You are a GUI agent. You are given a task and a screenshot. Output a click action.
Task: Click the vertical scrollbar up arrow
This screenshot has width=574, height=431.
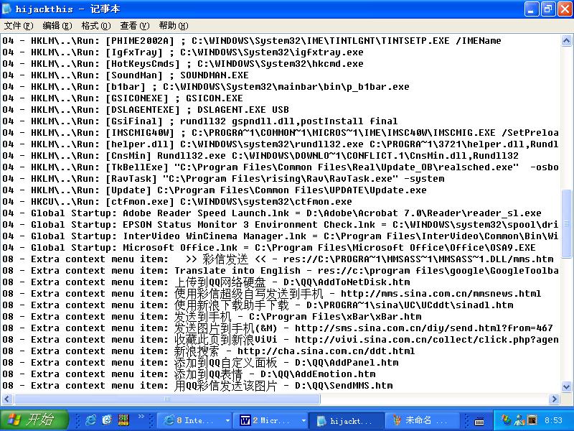point(566,40)
